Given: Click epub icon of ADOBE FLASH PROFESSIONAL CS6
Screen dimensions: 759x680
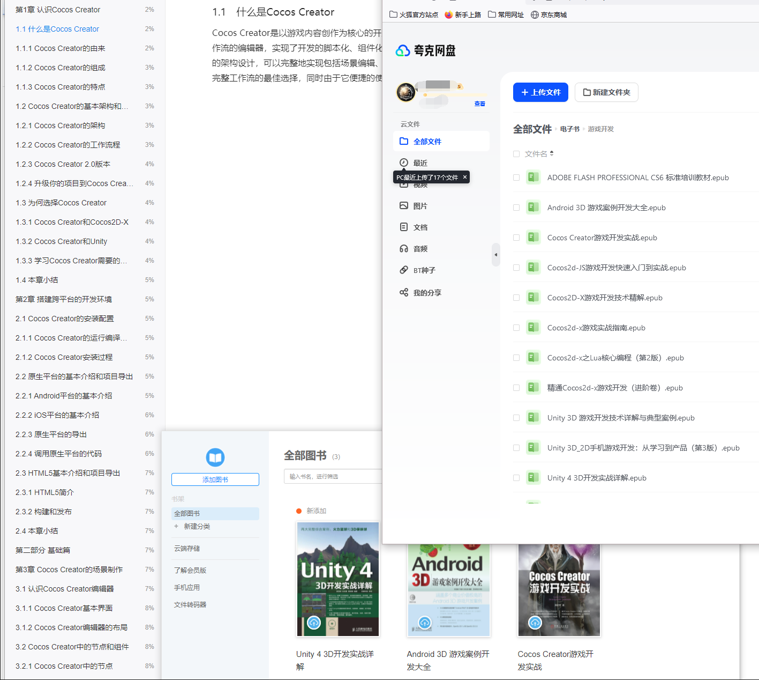Looking at the screenshot, I should click(x=533, y=177).
